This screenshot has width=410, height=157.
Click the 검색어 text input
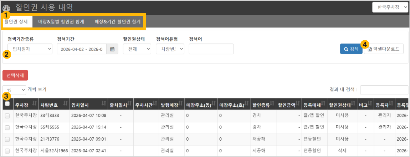211,49
